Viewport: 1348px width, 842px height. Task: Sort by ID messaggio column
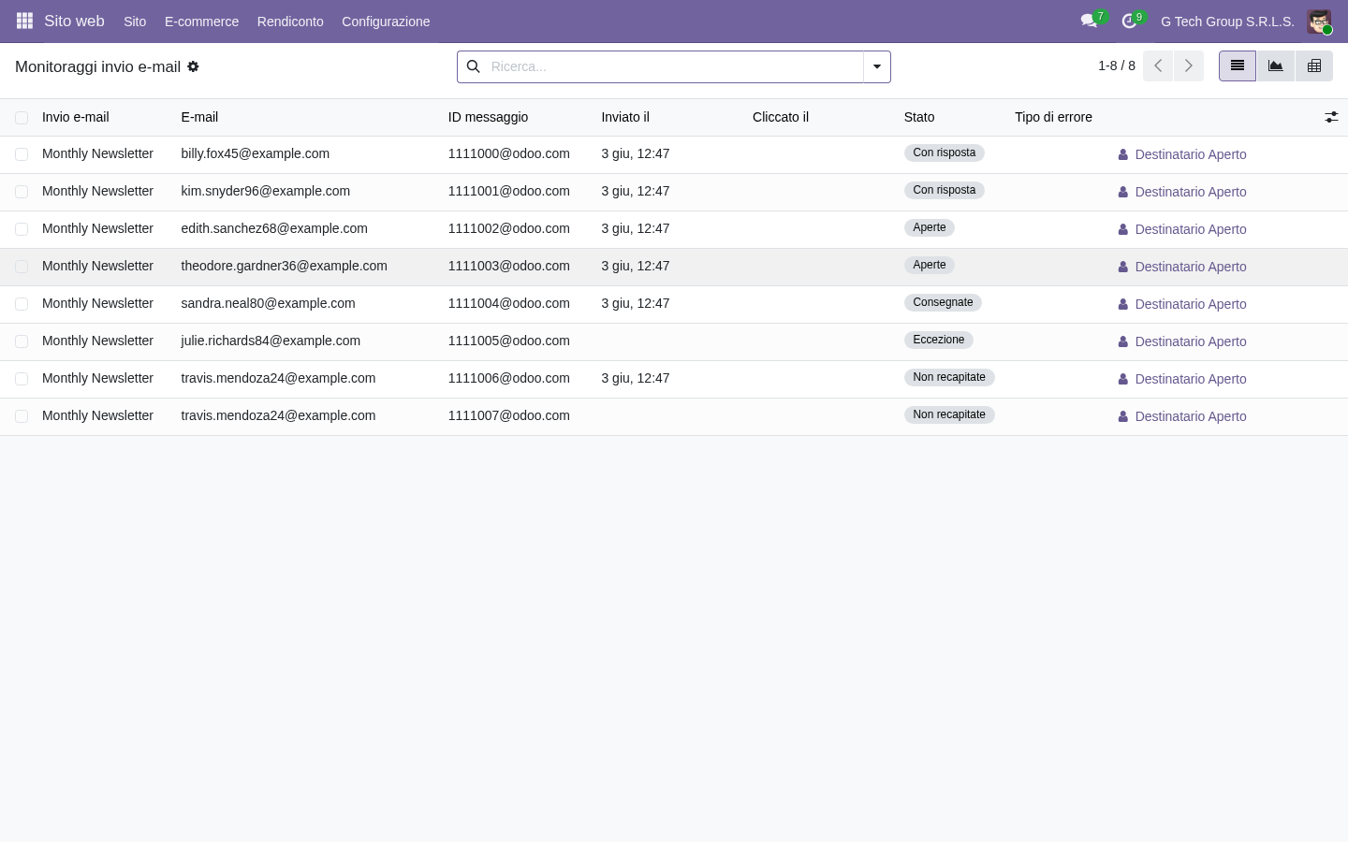tap(488, 117)
